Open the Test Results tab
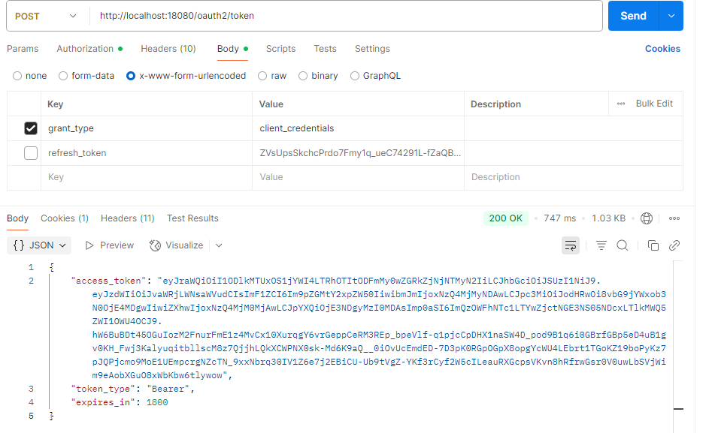This screenshot has width=712, height=433. point(192,218)
